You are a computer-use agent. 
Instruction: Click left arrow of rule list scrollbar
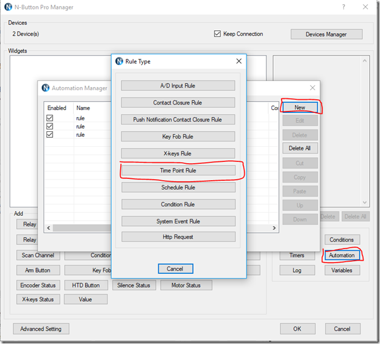(x=48, y=228)
